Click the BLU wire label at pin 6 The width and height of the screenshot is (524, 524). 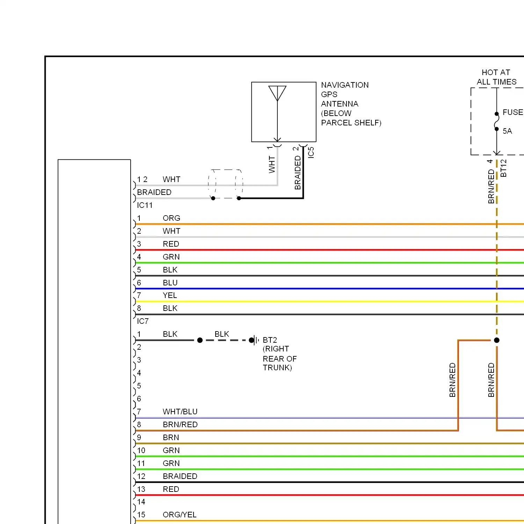(x=170, y=283)
